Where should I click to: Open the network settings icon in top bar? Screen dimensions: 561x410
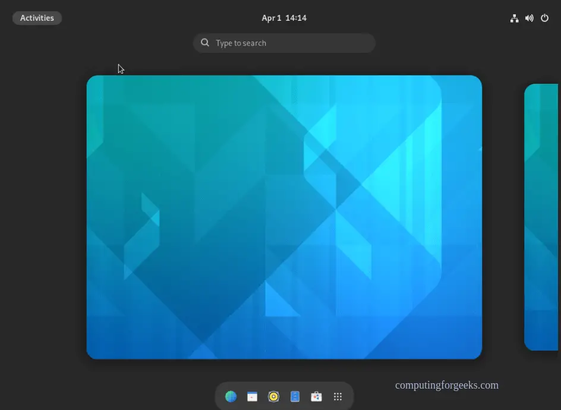click(x=514, y=18)
